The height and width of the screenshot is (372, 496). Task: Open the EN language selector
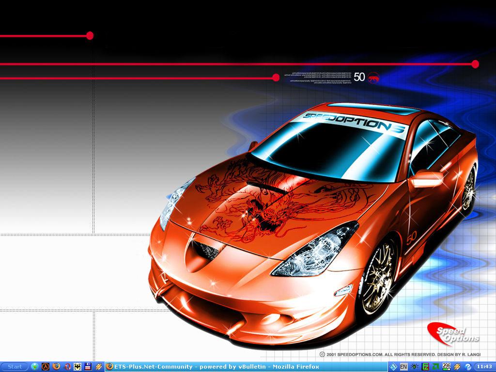[403, 367]
